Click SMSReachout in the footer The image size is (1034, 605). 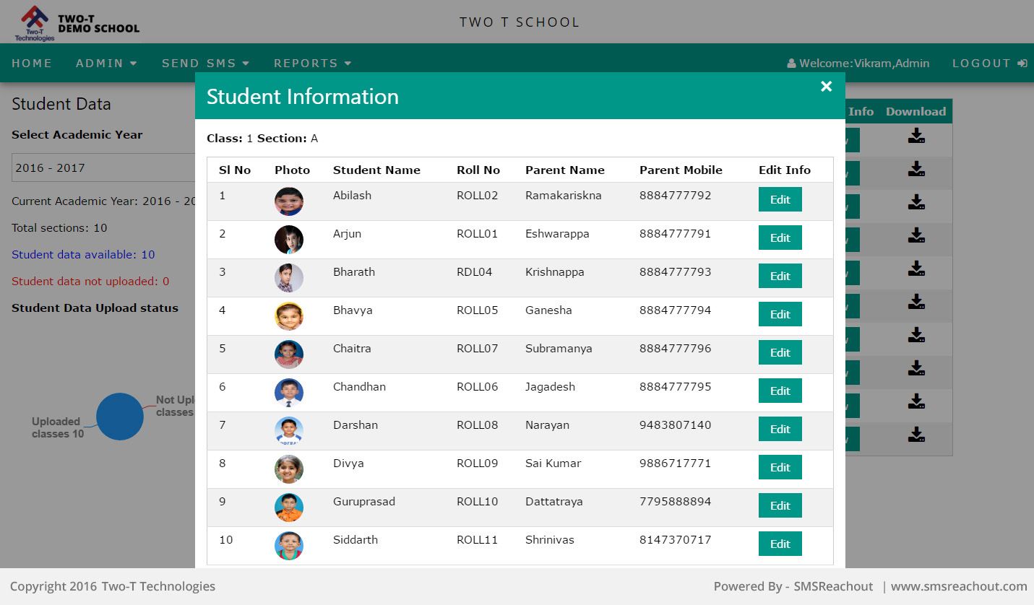833,586
